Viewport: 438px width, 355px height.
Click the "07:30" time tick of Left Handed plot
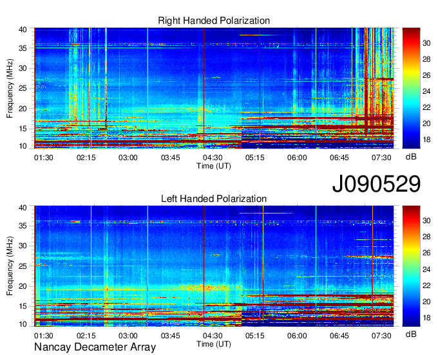tap(381, 336)
